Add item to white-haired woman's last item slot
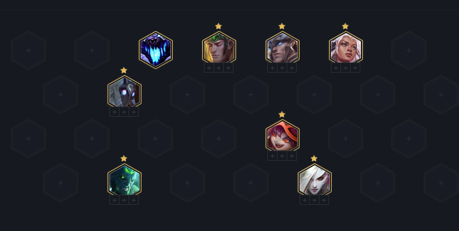Viewport: 459px width, 231px height. coord(355,68)
